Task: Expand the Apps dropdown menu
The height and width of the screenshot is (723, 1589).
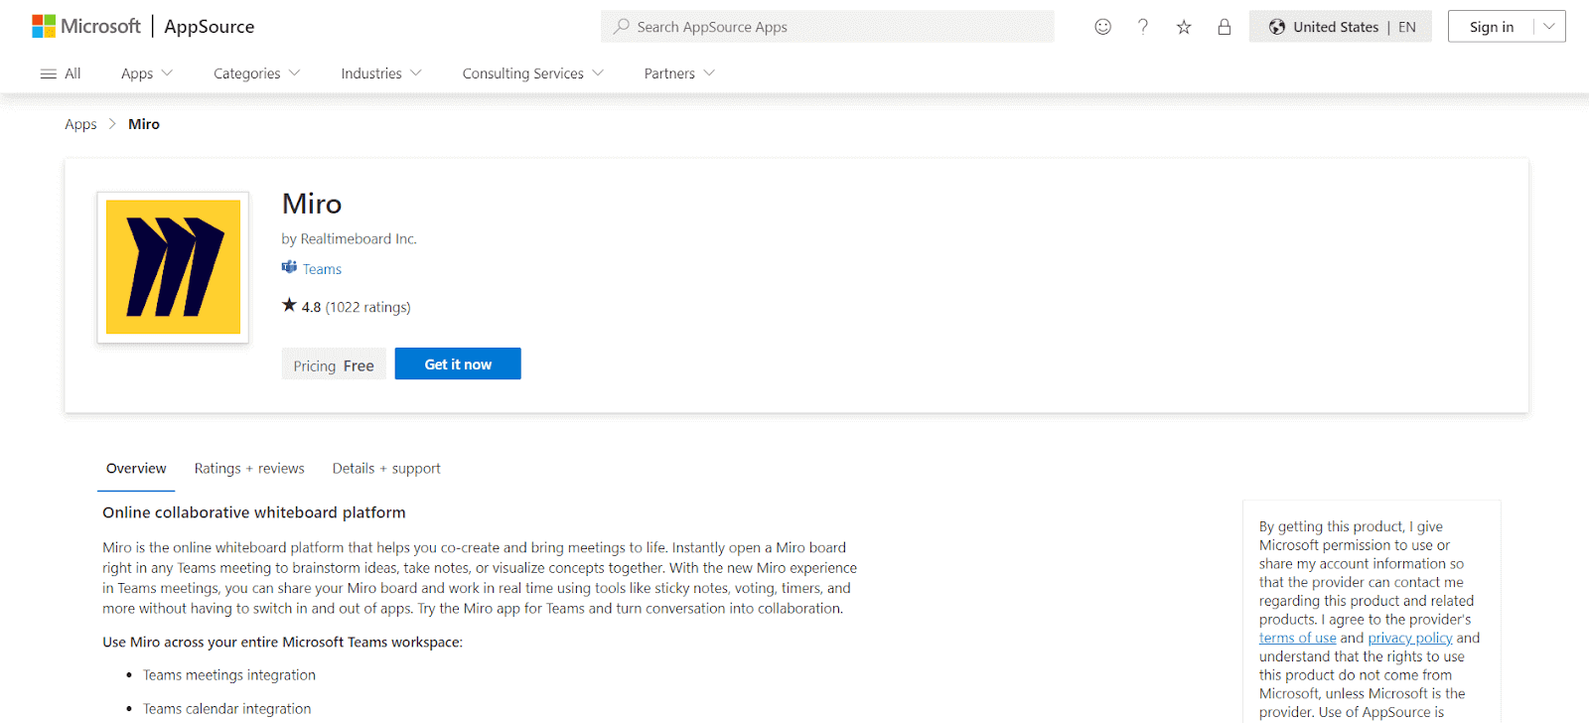Action: 147,73
